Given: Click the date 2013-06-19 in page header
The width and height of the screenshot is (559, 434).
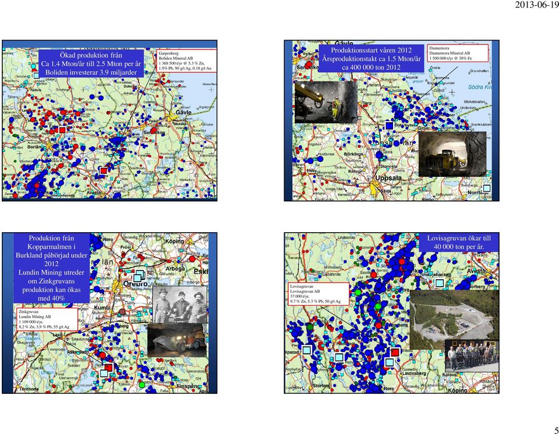Looking at the screenshot, I should pos(537,5).
